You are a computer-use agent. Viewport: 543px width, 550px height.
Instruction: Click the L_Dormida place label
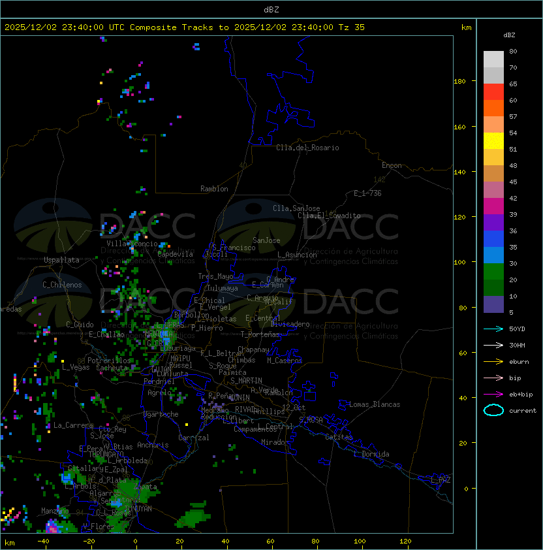click(371, 454)
